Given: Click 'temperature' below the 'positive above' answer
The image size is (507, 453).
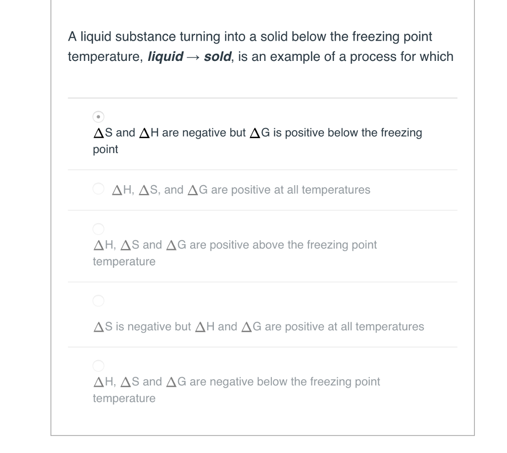Looking at the screenshot, I should pos(124,261).
